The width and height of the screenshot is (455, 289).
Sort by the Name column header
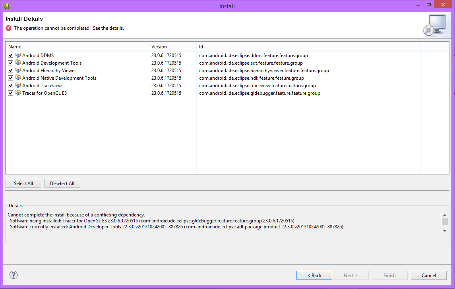click(77, 47)
